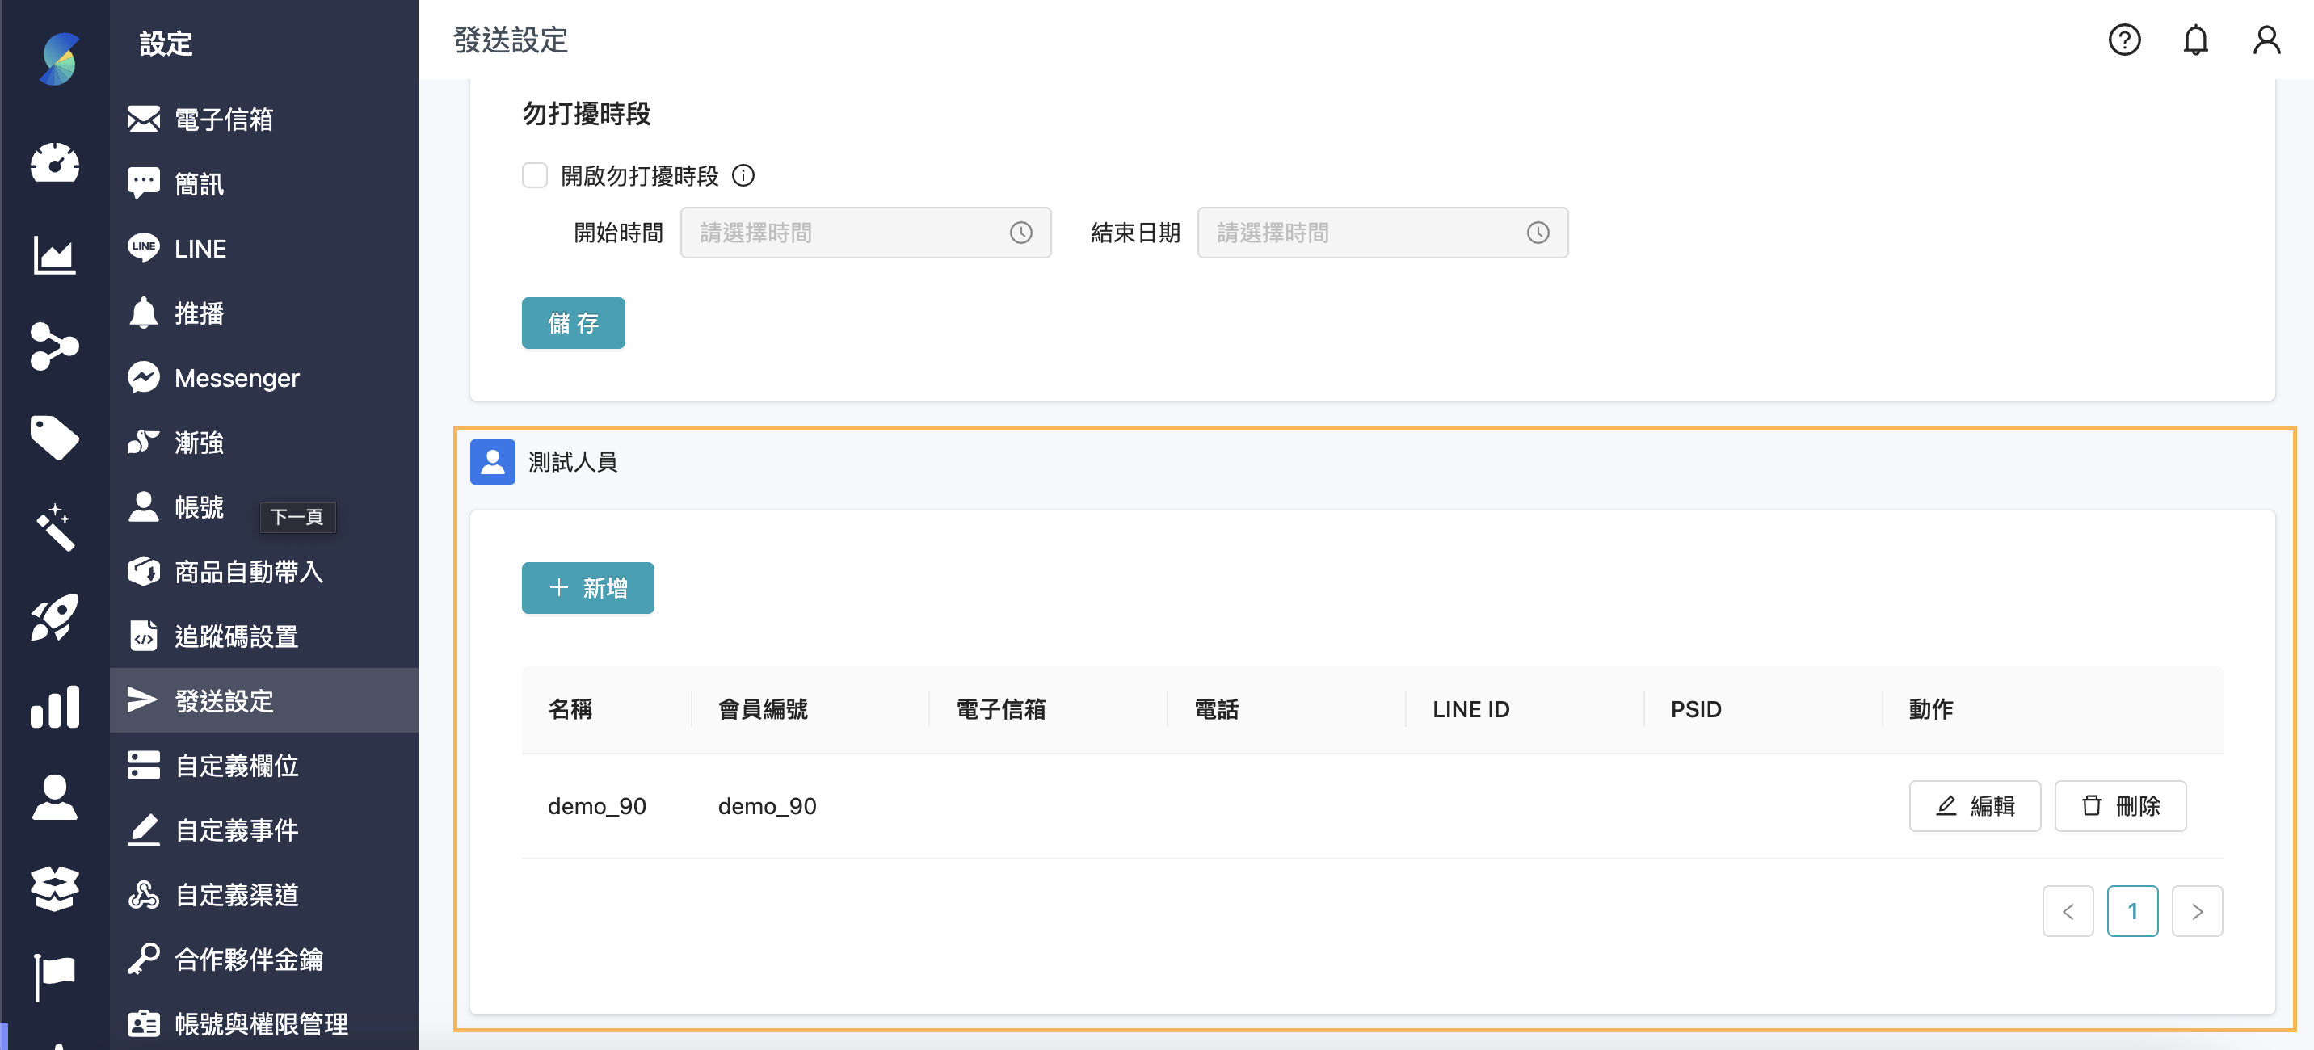Click info icon beside 開啟勿打擾時段
This screenshot has width=2314, height=1050.
[x=743, y=175]
